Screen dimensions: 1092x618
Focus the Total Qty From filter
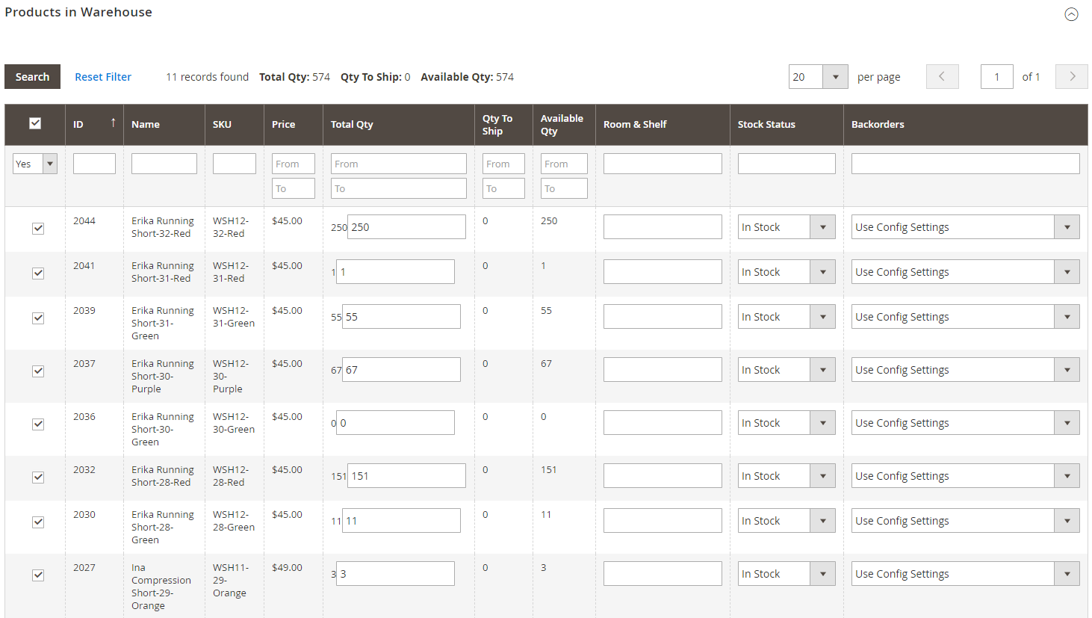(399, 164)
